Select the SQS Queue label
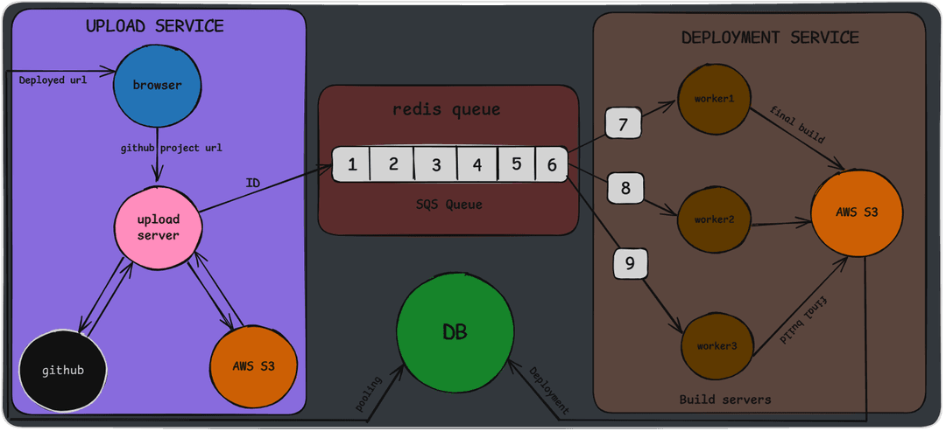The width and height of the screenshot is (946, 431). pyautogui.click(x=448, y=205)
